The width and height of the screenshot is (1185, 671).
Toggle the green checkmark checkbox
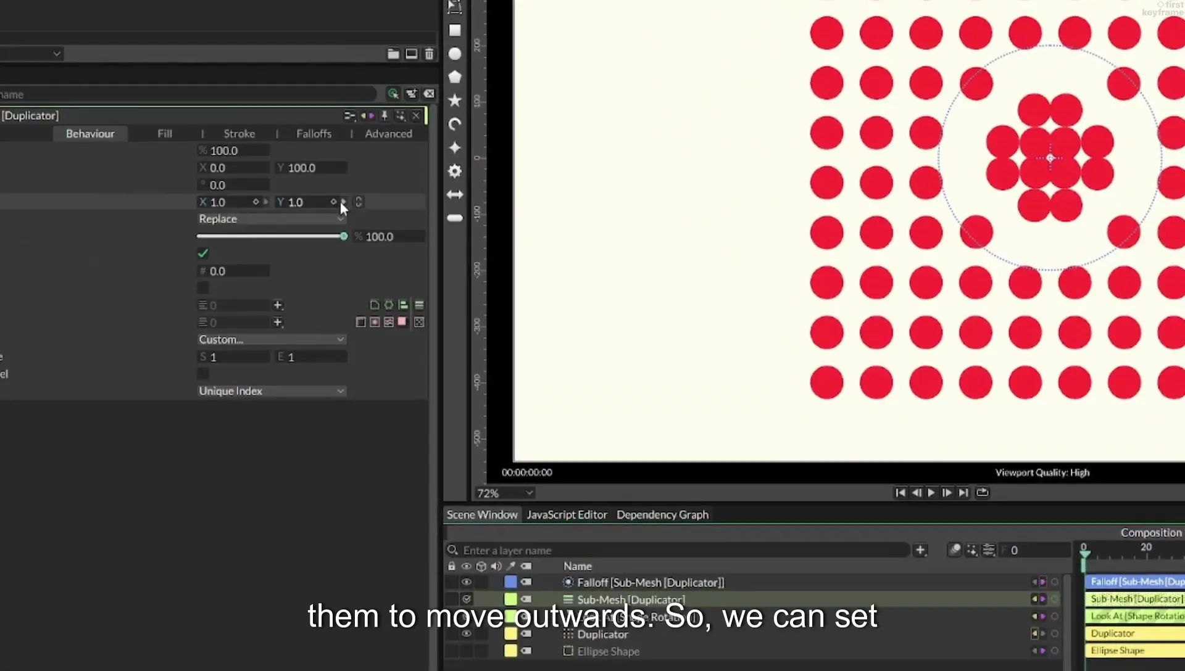(x=202, y=253)
